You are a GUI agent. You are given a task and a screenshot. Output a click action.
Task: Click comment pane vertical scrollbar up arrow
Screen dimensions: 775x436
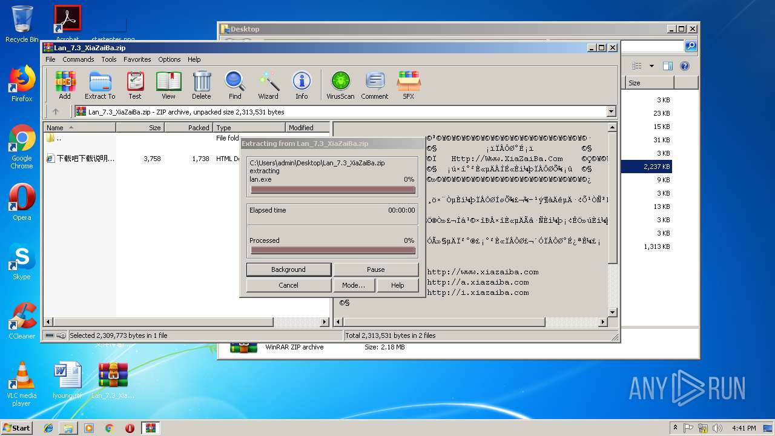(612, 127)
